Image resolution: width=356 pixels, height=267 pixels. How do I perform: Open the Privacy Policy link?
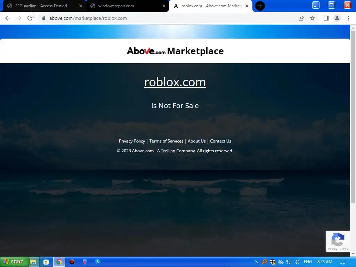click(x=132, y=141)
